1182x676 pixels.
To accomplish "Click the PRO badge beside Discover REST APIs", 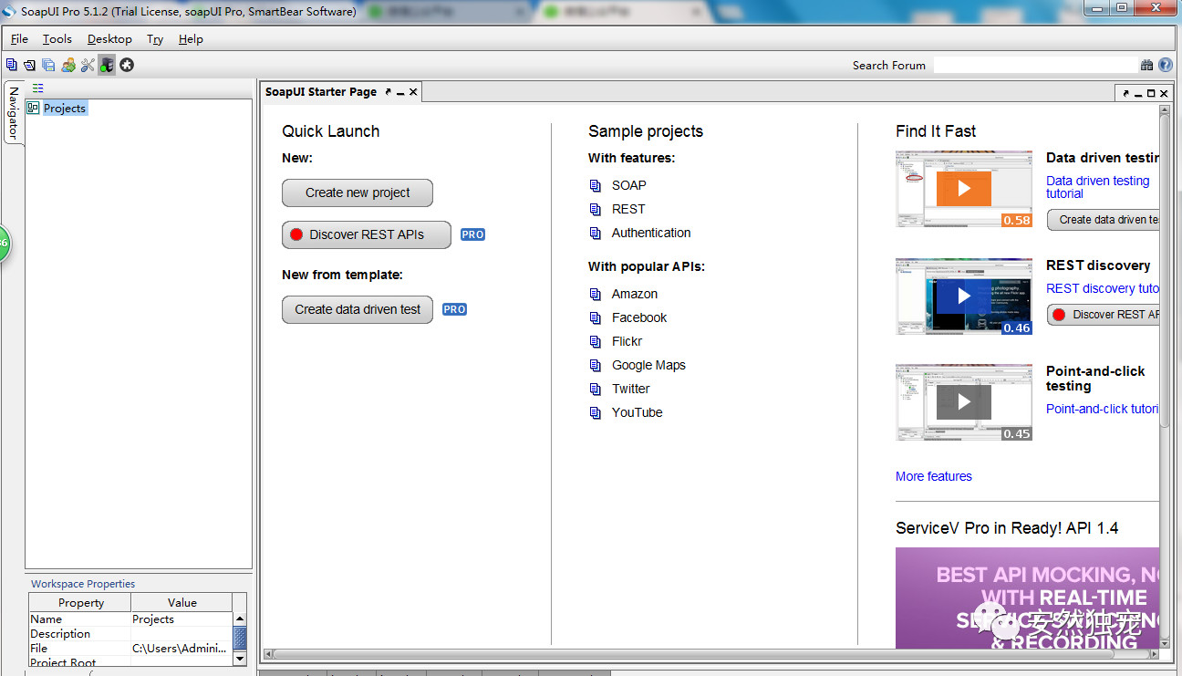I will pos(472,234).
